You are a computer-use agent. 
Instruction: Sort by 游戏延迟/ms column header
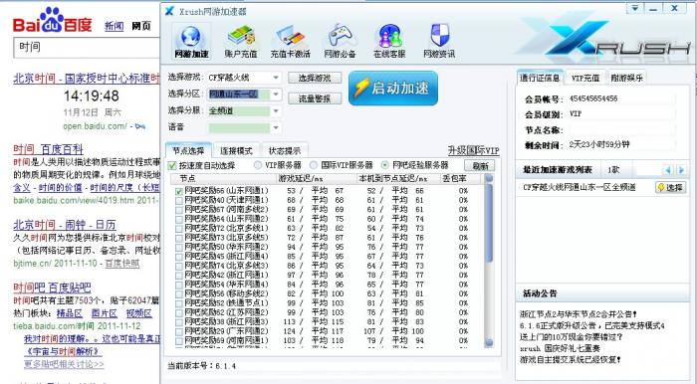coord(318,178)
